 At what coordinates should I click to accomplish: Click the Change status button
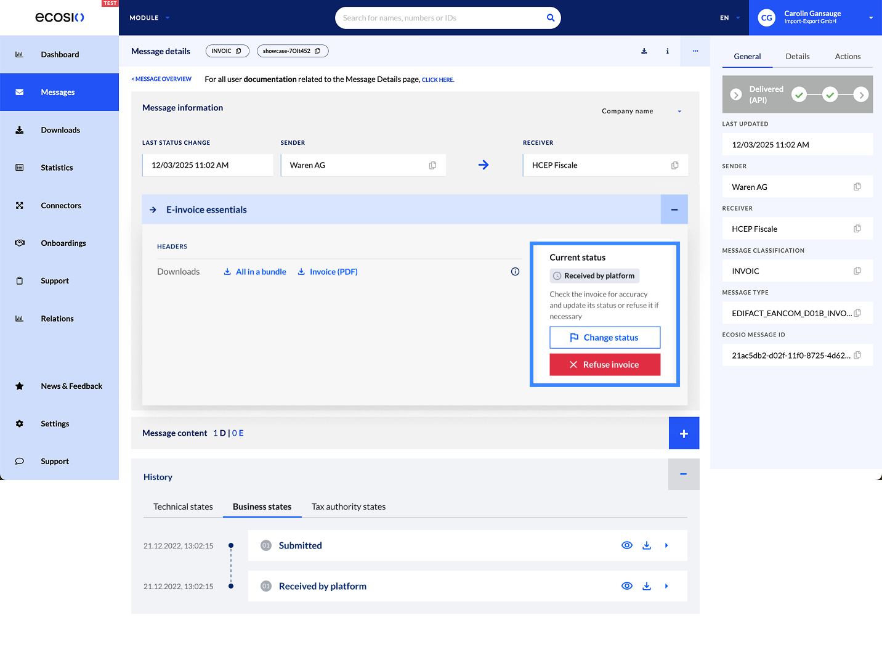pos(605,338)
